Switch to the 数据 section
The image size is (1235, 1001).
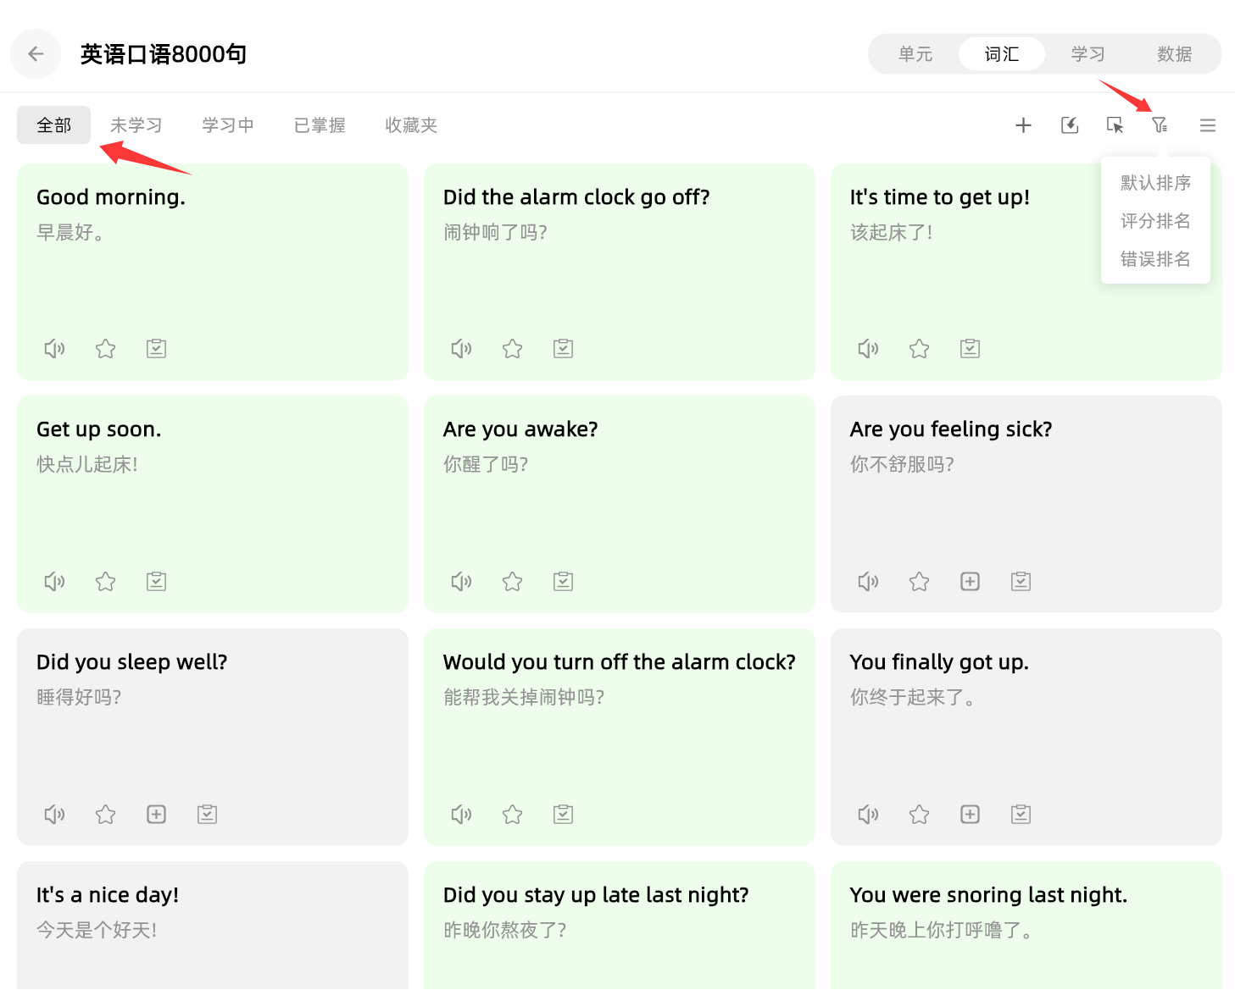(1174, 54)
